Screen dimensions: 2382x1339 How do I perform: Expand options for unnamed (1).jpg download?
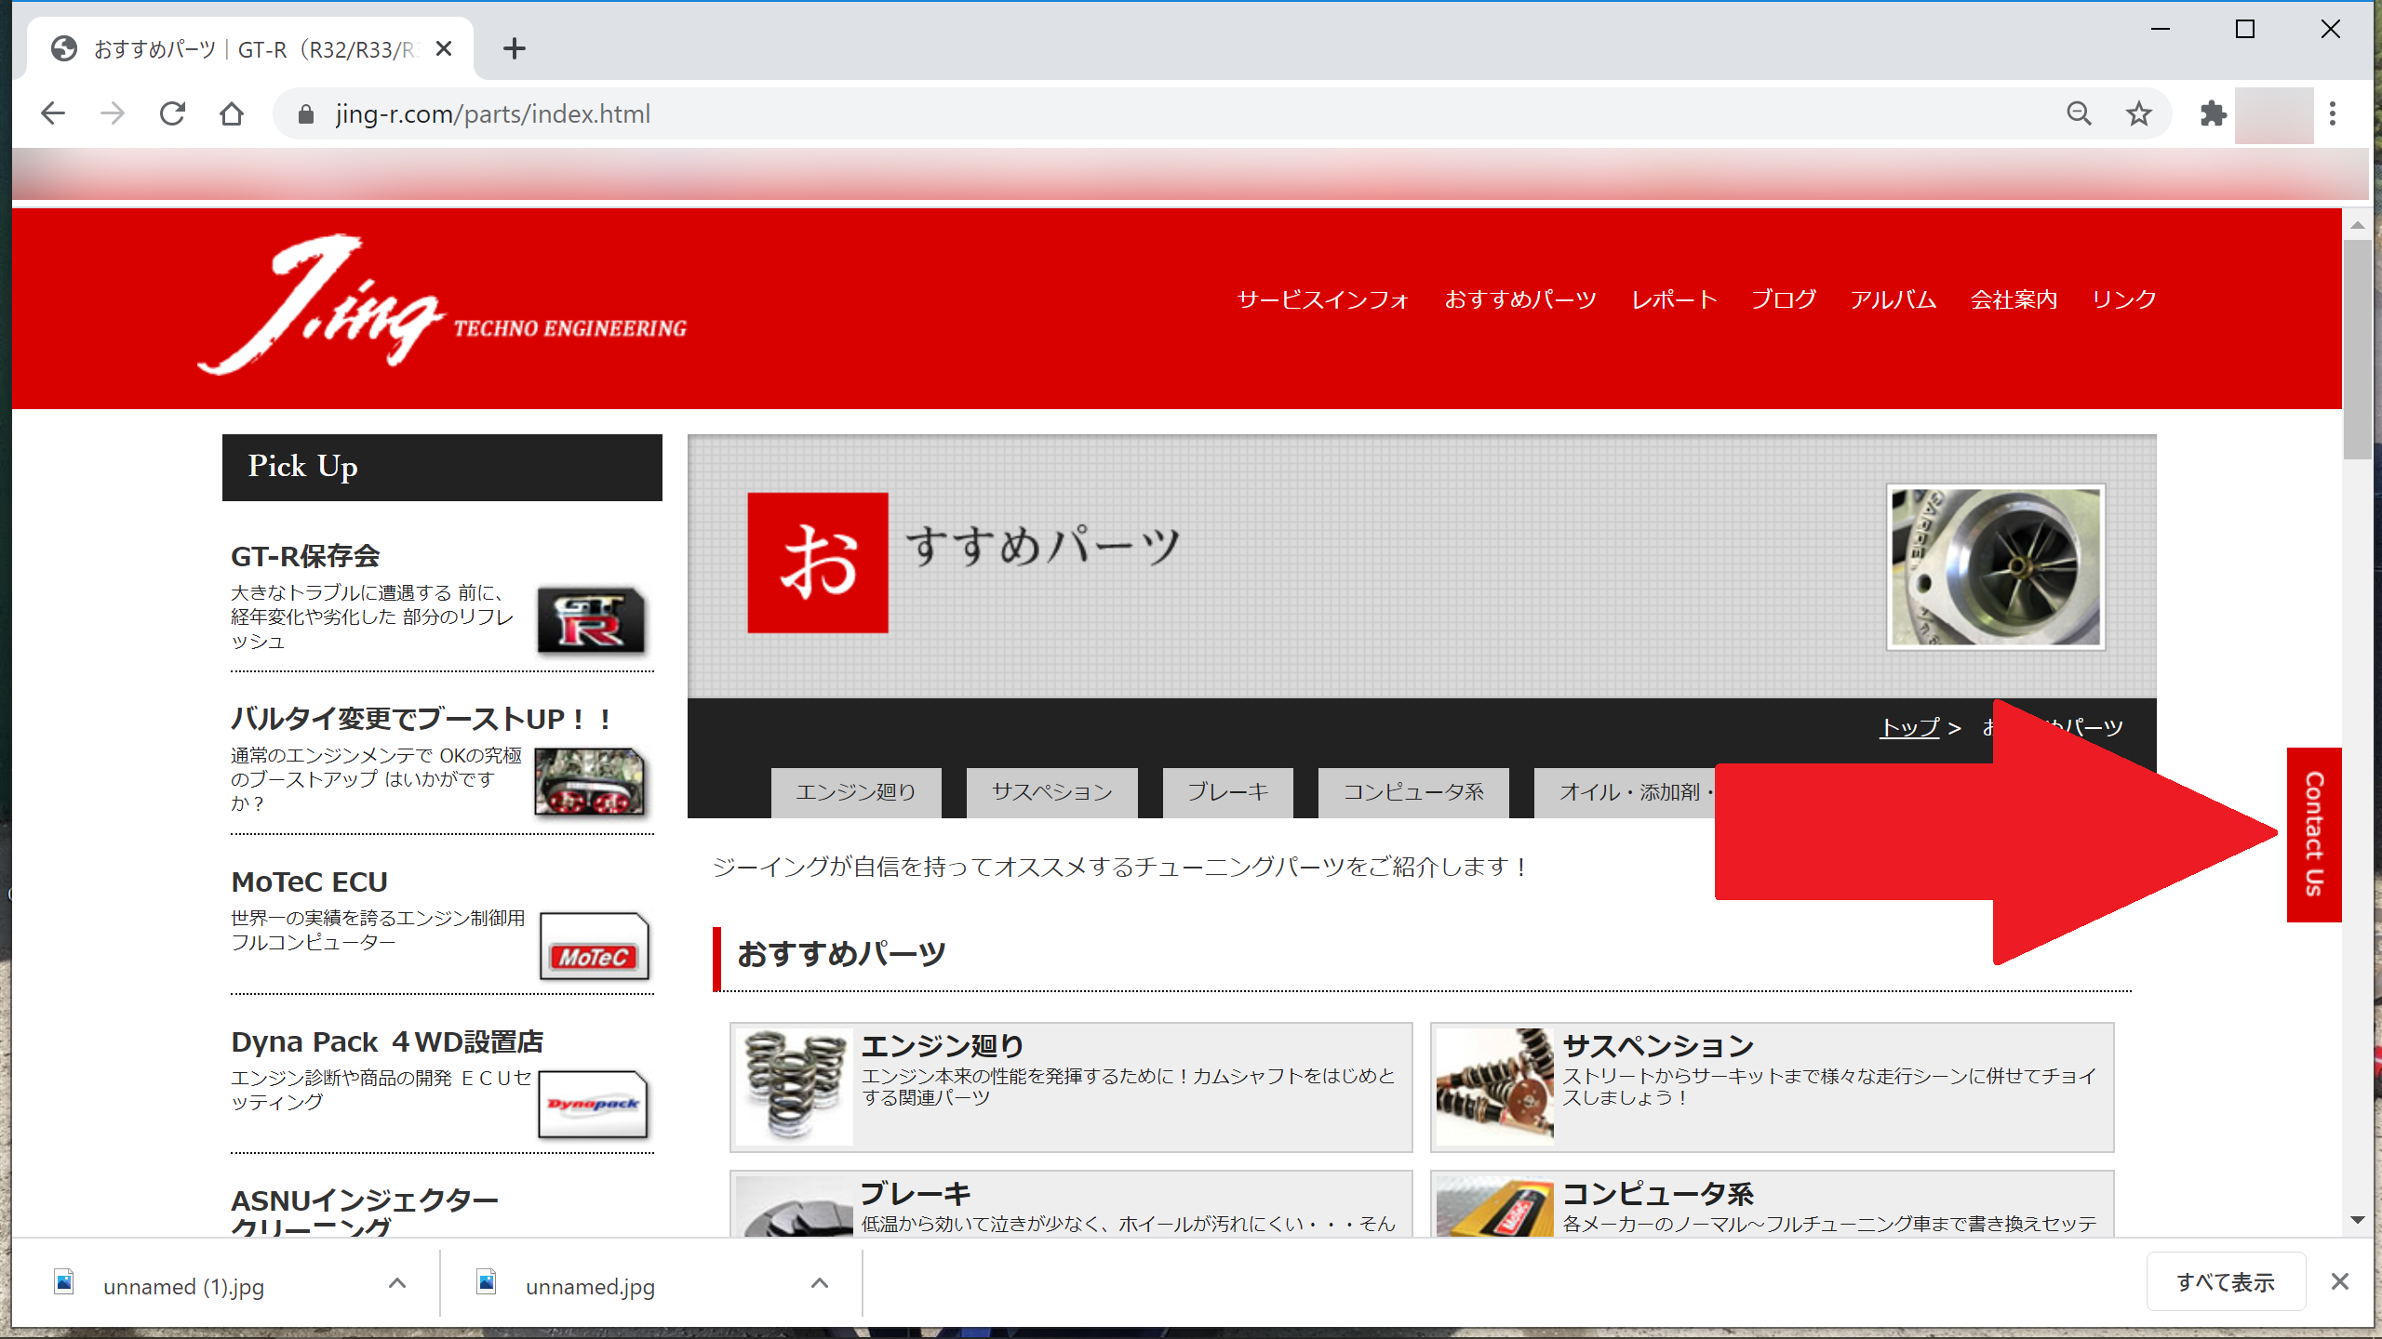pos(397,1283)
